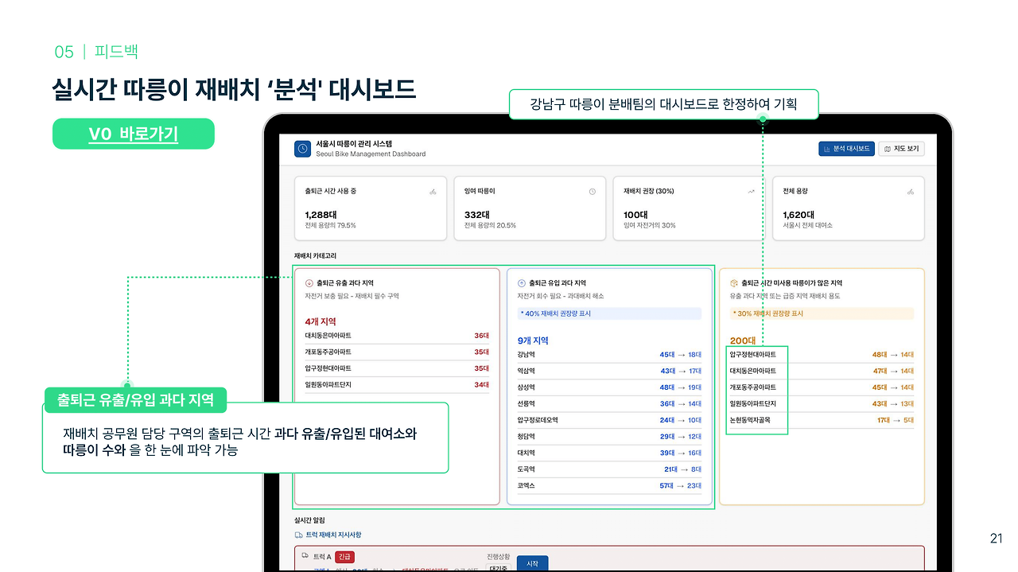1018x572 pixels.
Task: Click the clock icon on the 잉여 따릉이 card
Action: (x=591, y=190)
